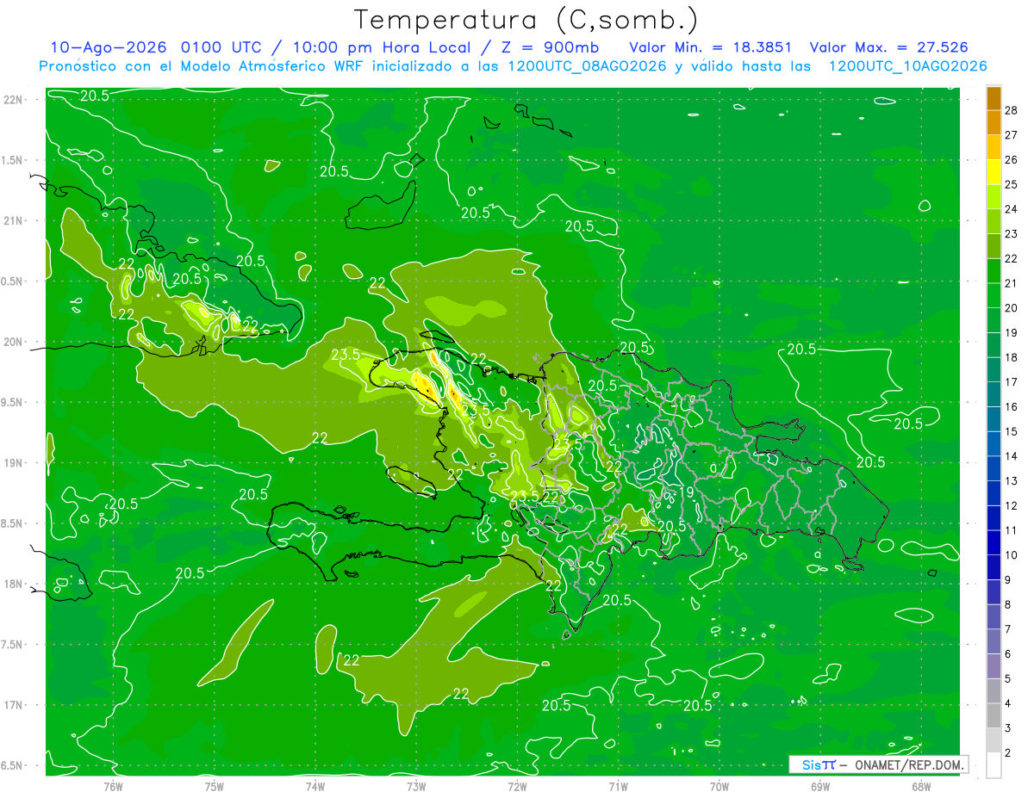1034x798 pixels.
Task: Click the legend swatch between 14 and 15
Action: [x=994, y=444]
